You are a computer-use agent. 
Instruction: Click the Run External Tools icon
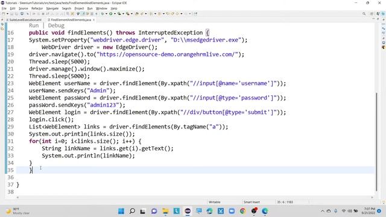(x=127, y=14)
